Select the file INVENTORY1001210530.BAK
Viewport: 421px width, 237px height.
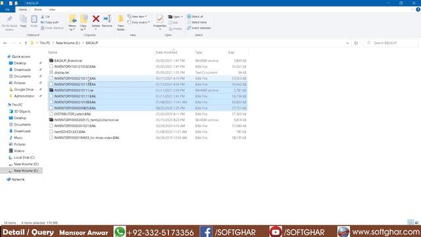pos(147,66)
